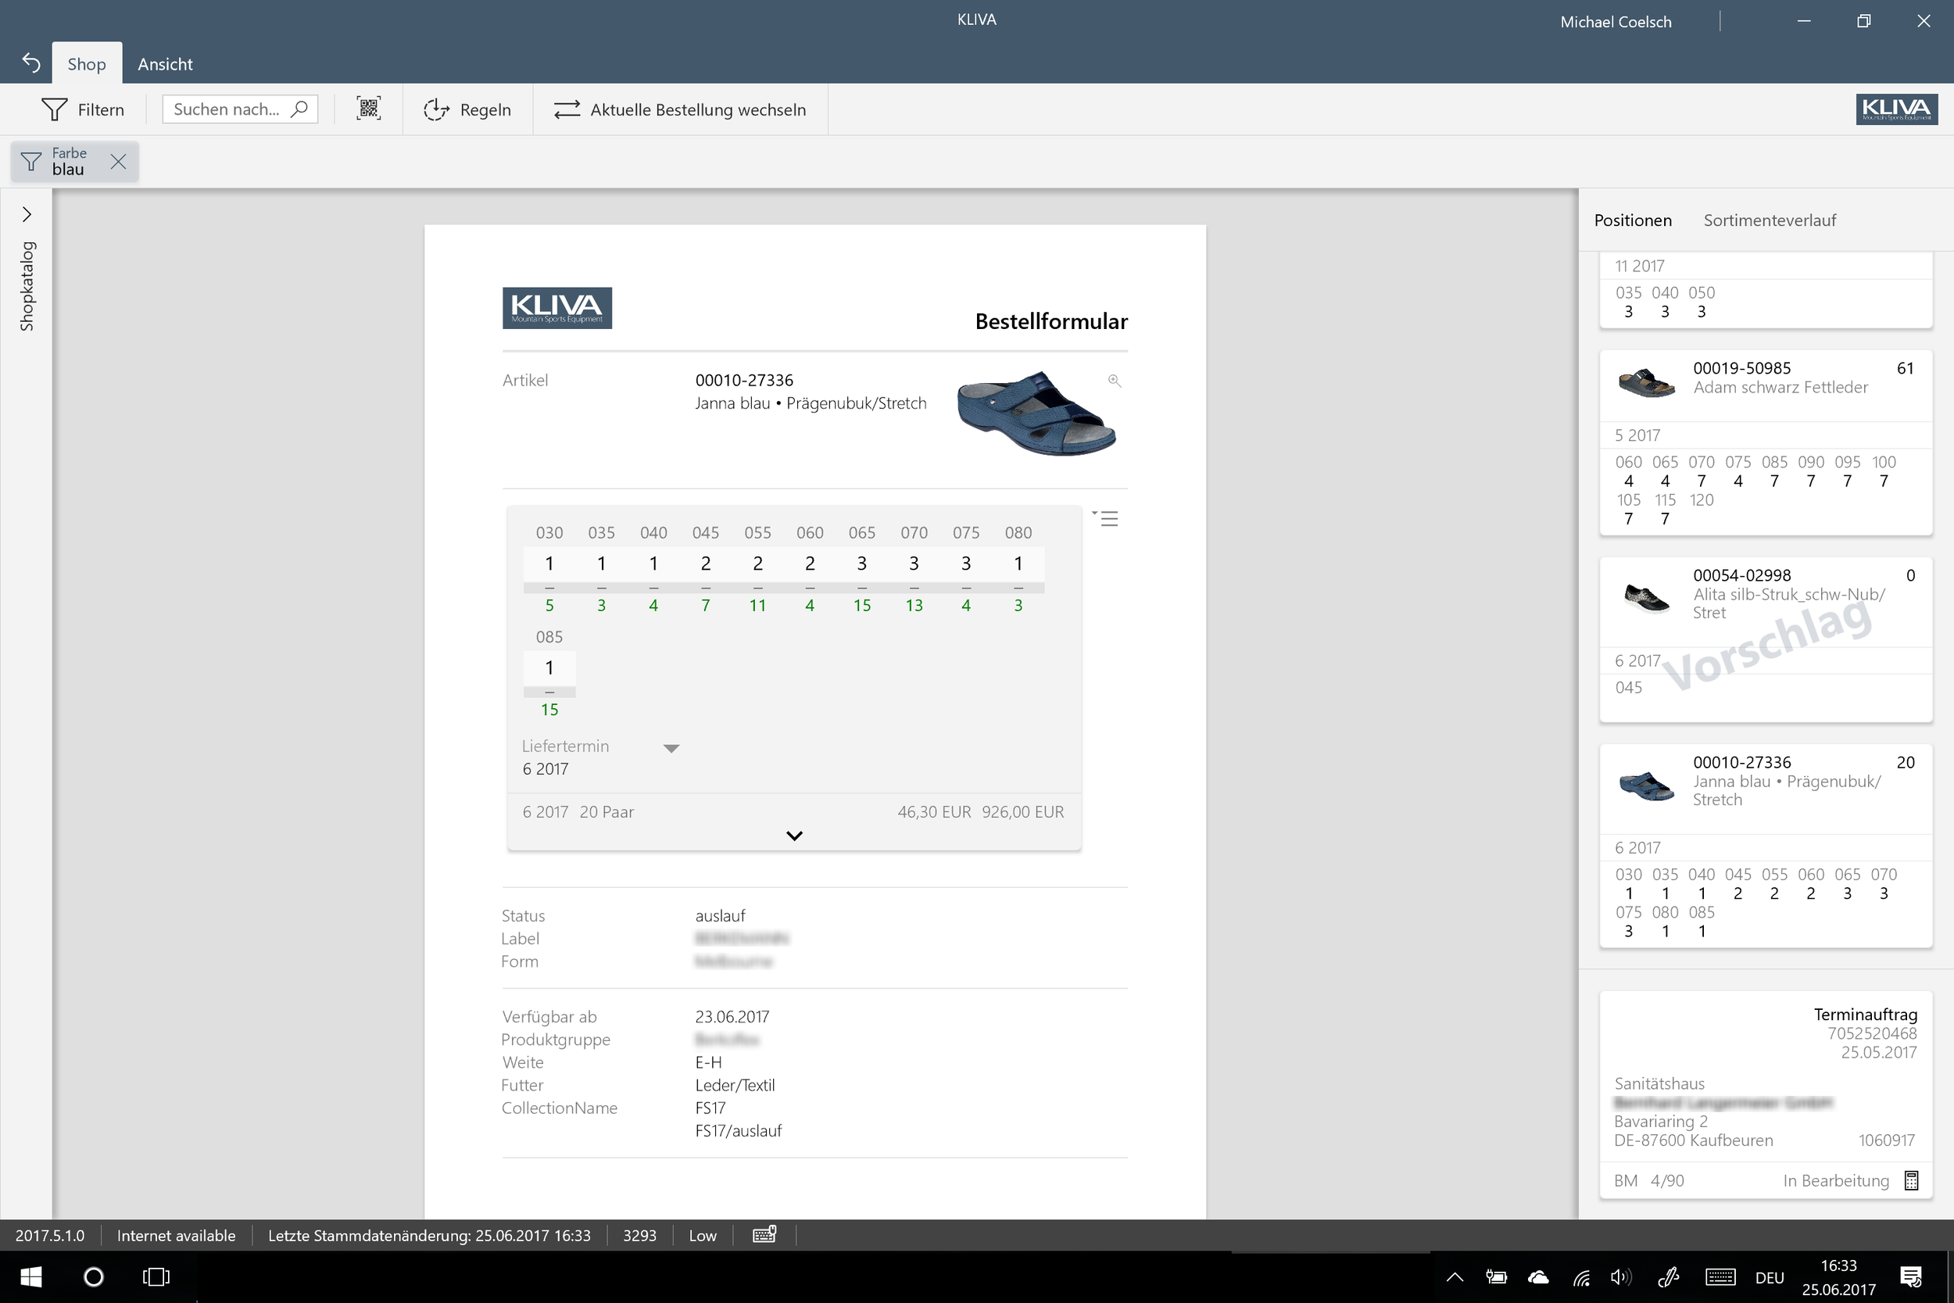The height and width of the screenshot is (1303, 1954).
Task: Click the quantity field for size 040
Action: [654, 564]
